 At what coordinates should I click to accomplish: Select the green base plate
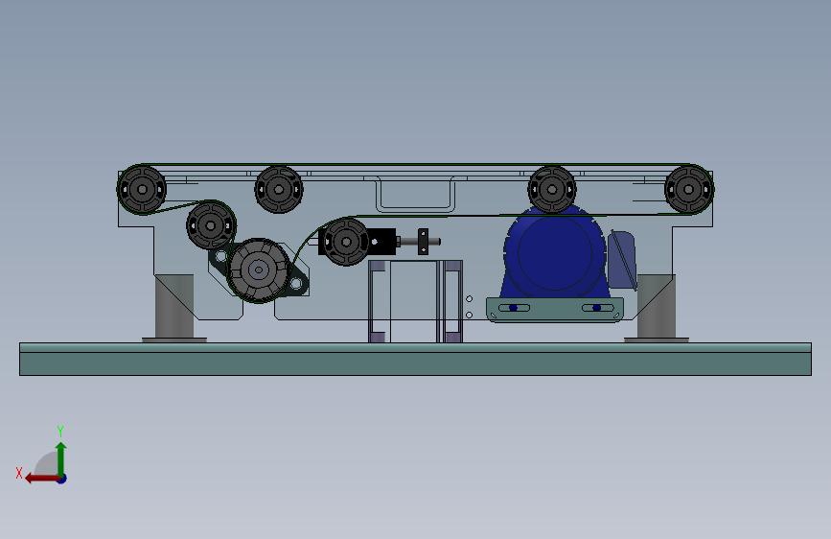point(416,359)
